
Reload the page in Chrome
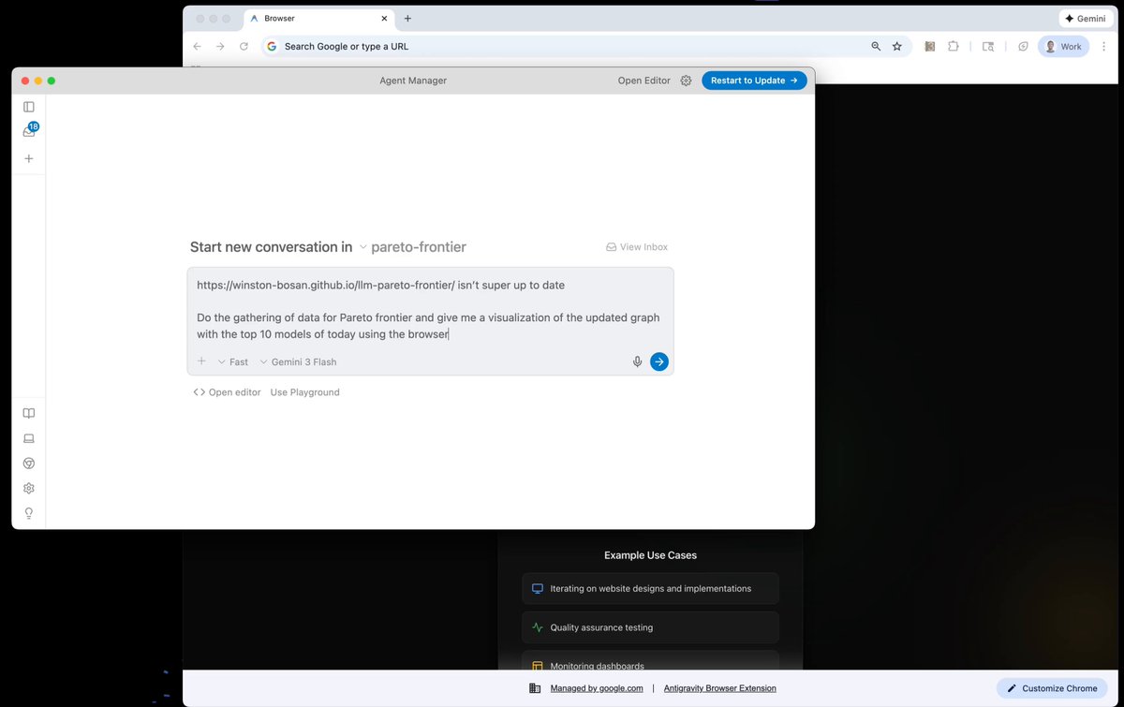tap(244, 46)
